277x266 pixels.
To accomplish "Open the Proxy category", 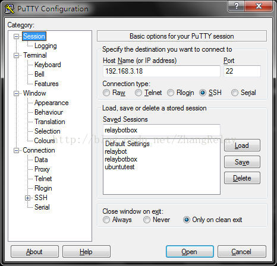I will [42, 169].
